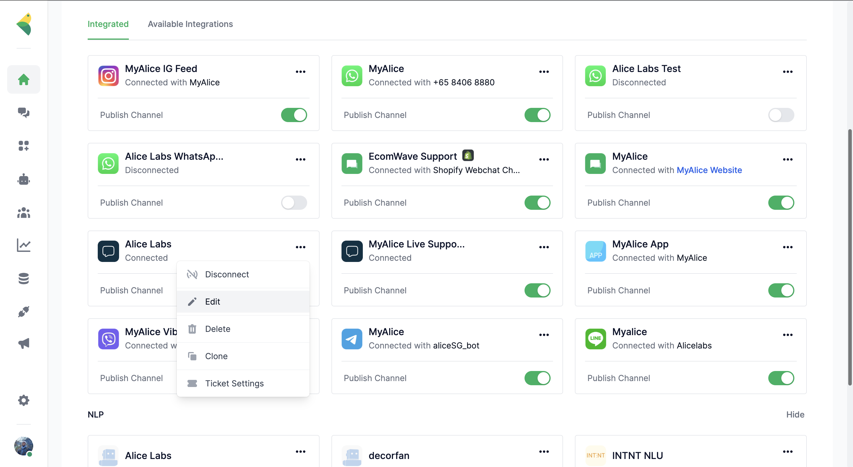This screenshot has width=853, height=467.
Task: Enable Publish Channel for Alice Labs WhatsAp...
Action: 294,203
